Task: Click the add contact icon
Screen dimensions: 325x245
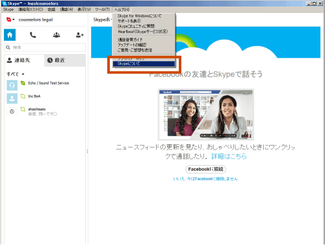Action: [80, 35]
